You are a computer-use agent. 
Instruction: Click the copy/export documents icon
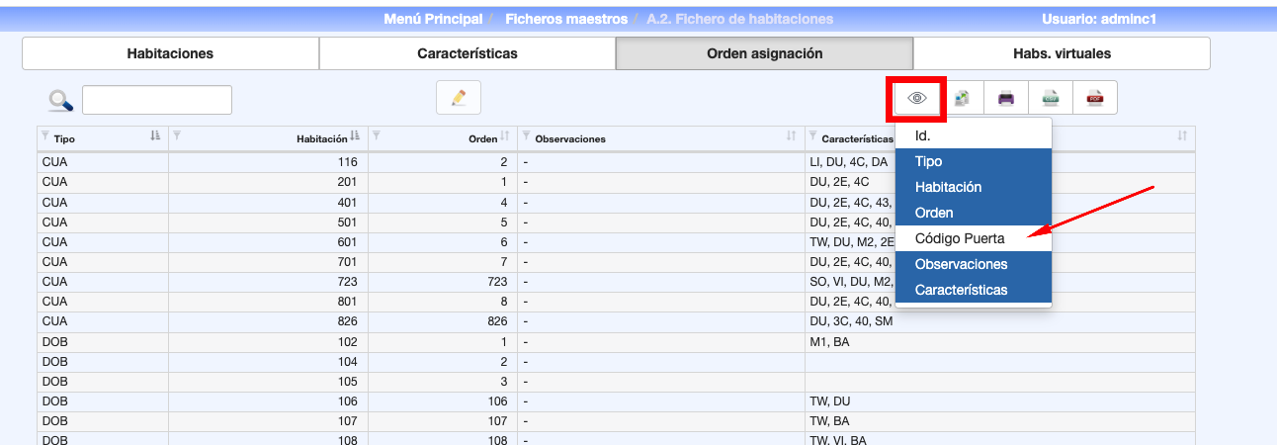(x=962, y=98)
